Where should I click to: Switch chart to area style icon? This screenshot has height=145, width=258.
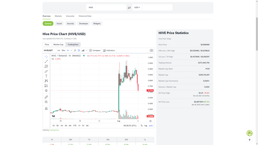coord(83,50)
